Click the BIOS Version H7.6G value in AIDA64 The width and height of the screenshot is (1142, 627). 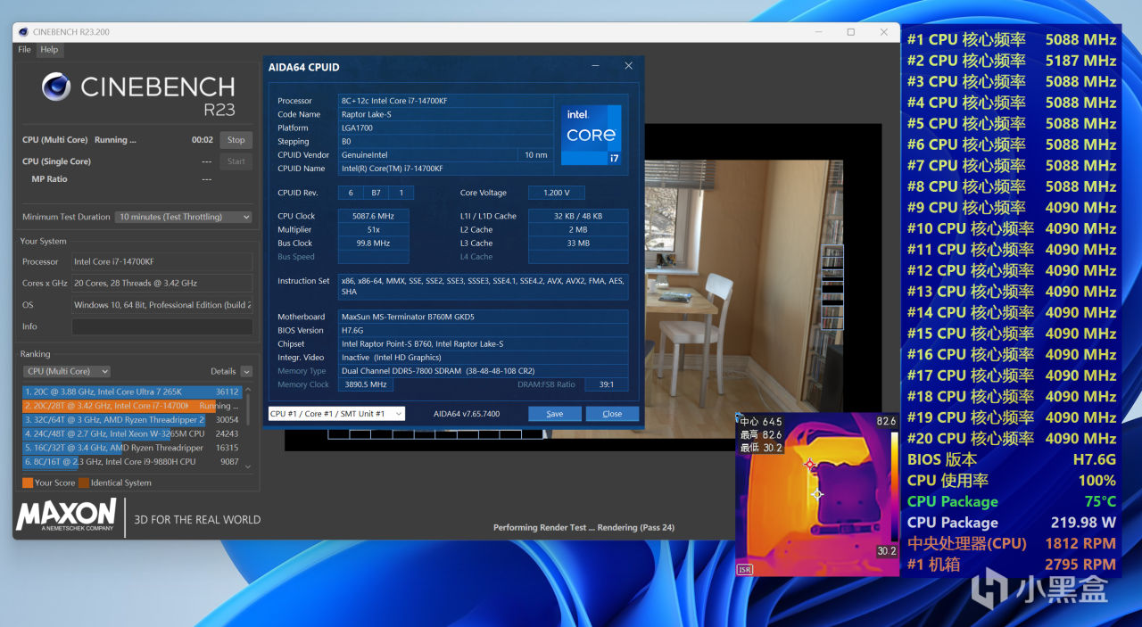[x=483, y=330]
